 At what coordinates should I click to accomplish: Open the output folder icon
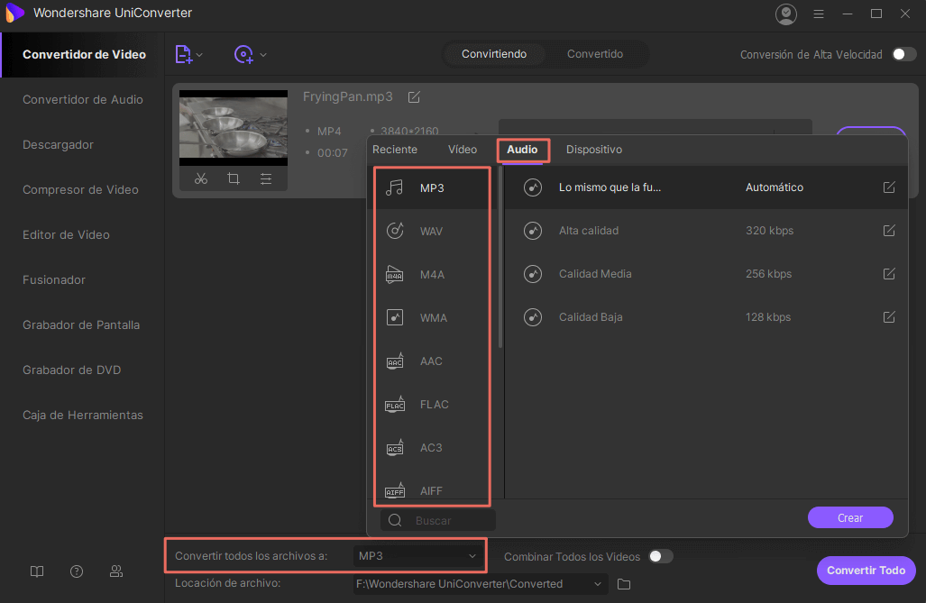coord(624,584)
